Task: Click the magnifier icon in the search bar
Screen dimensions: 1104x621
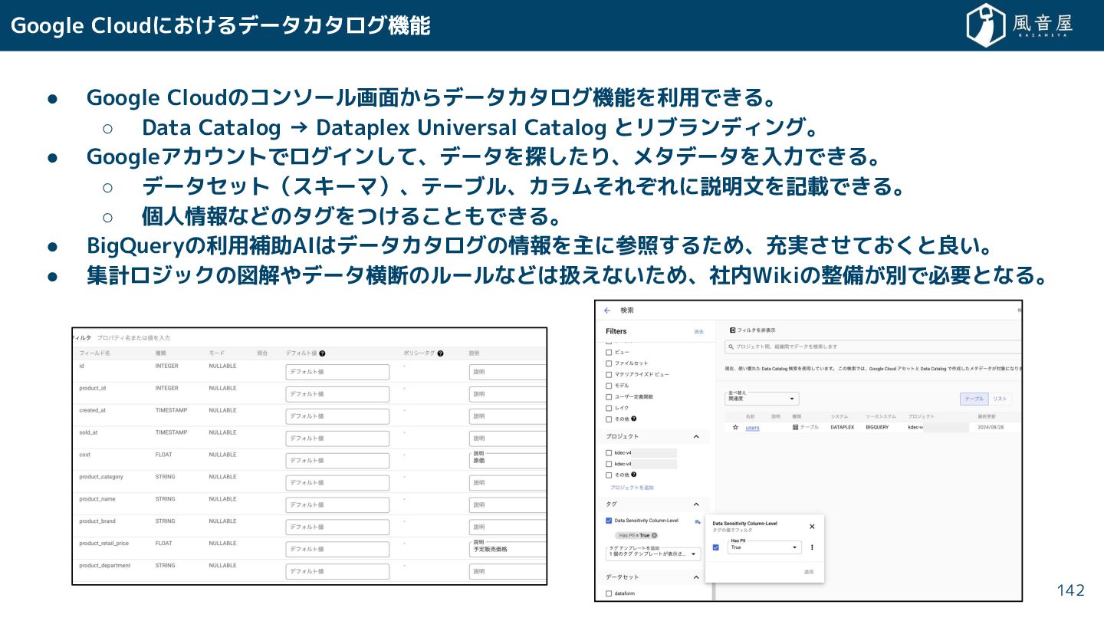Action: (x=731, y=347)
